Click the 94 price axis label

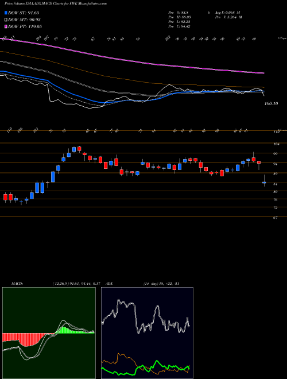[x=276, y=164]
